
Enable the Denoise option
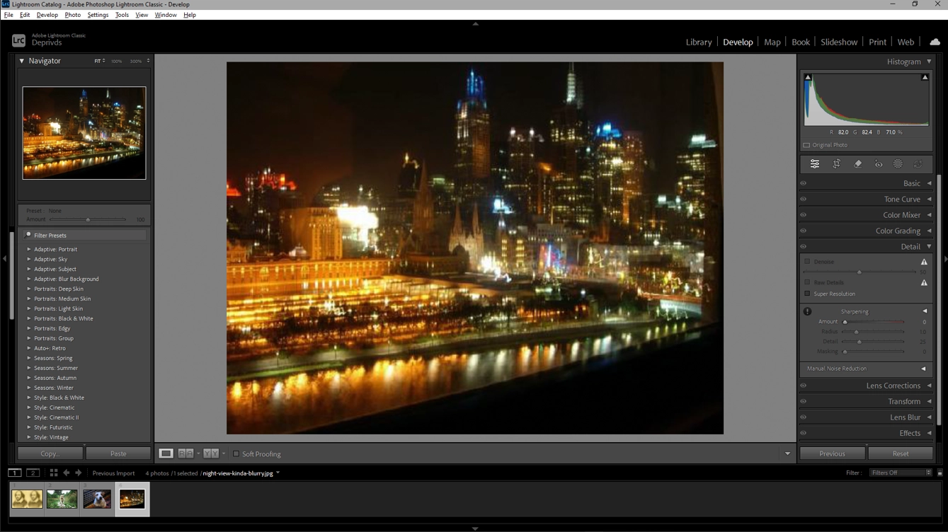point(807,261)
